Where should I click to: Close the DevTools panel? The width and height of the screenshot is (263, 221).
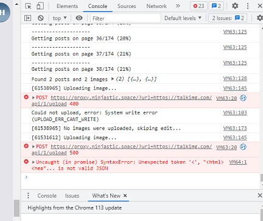click(x=260, y=6)
